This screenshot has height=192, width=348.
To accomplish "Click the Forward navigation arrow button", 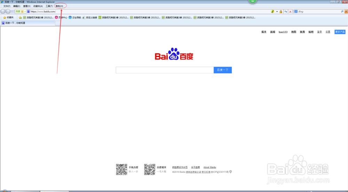I will 8,11.
